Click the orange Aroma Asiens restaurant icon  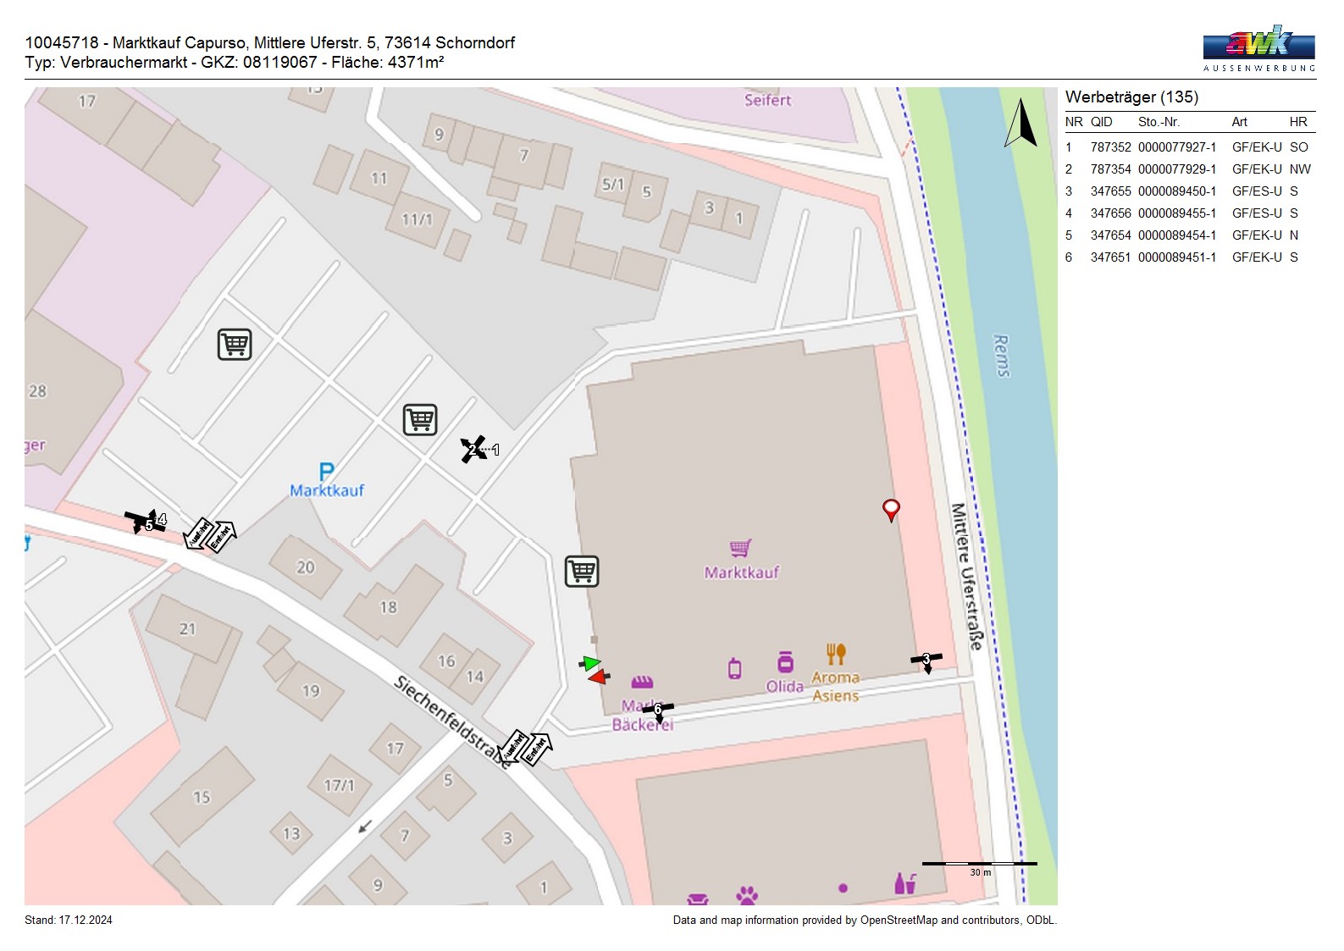[836, 654]
